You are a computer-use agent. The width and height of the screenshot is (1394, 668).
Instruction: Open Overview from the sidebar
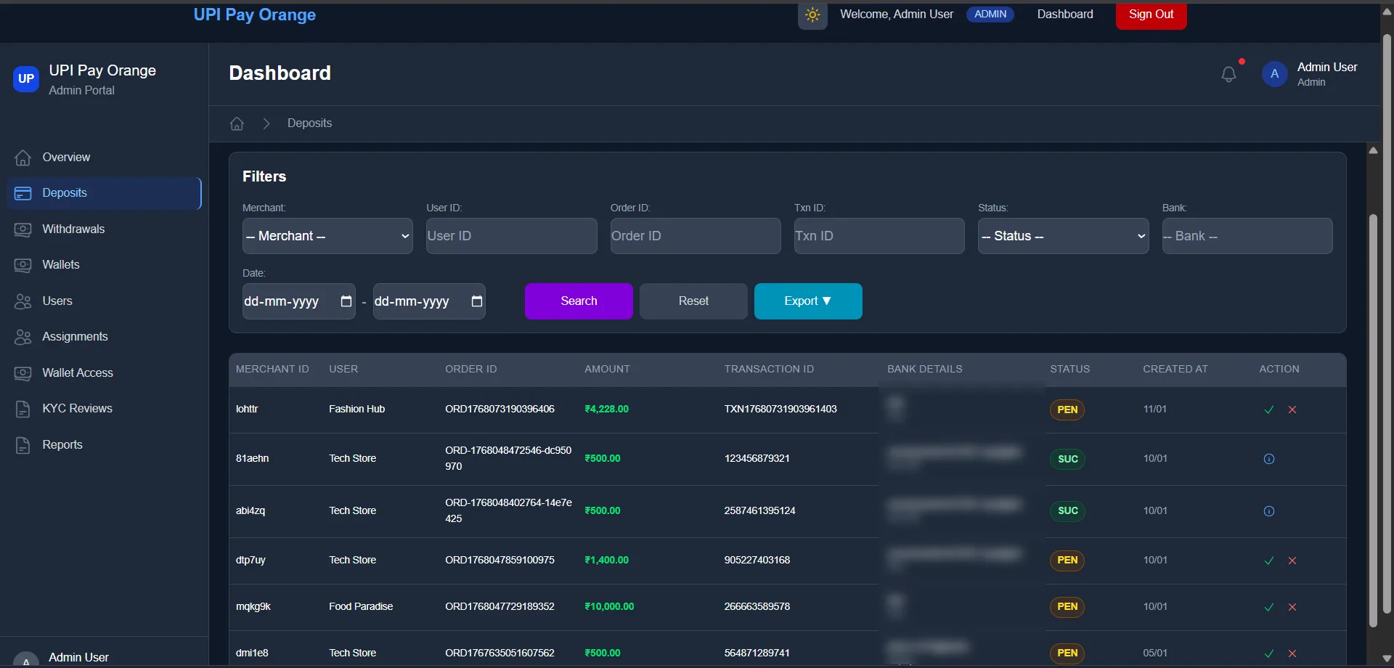[x=104, y=158]
